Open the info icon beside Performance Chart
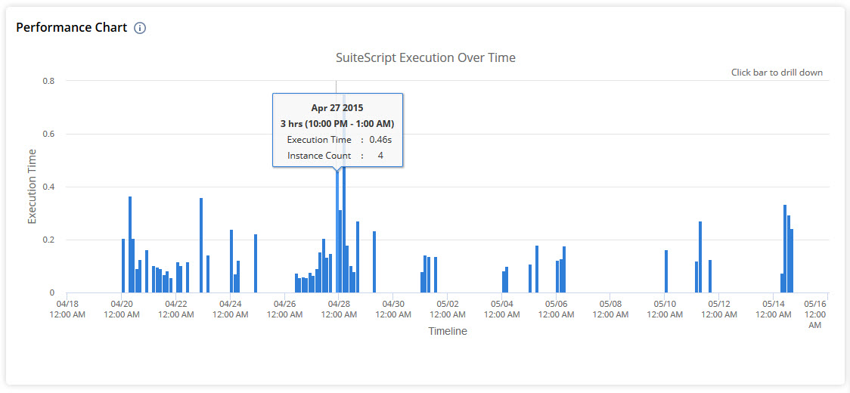Image resolution: width=850 pixels, height=393 pixels. [140, 28]
